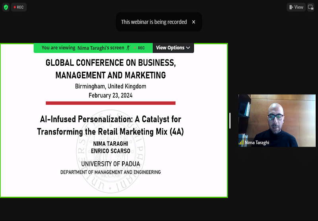Click 'Transforming the Retail Marketing Mix (4A)' line
This screenshot has width=318, height=221.
pos(111,132)
